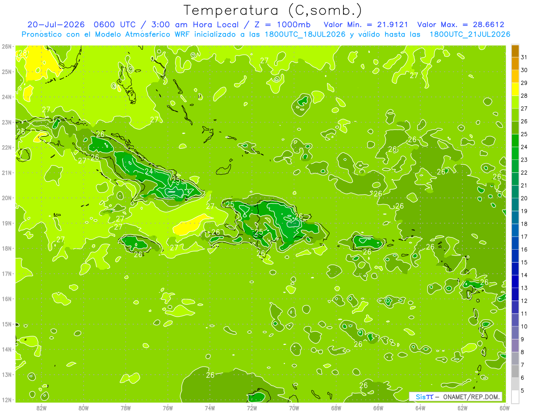Click the '16N' latitude axis label
536x414 pixels.
pos(7,299)
